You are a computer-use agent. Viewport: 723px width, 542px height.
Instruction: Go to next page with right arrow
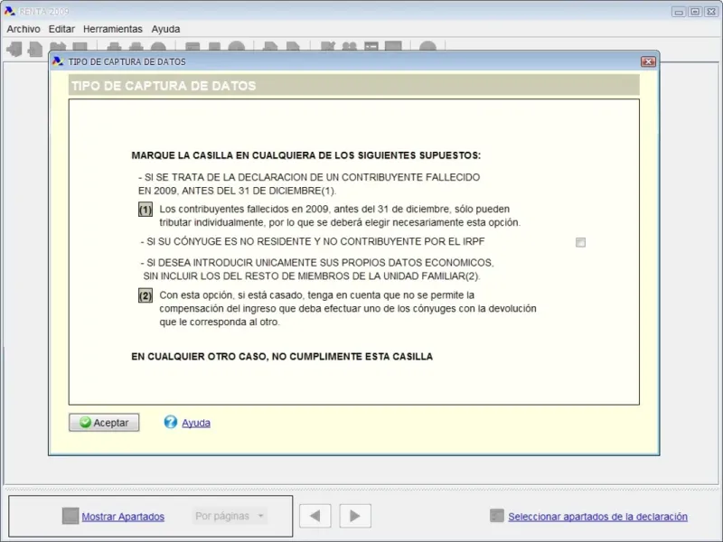tap(355, 516)
